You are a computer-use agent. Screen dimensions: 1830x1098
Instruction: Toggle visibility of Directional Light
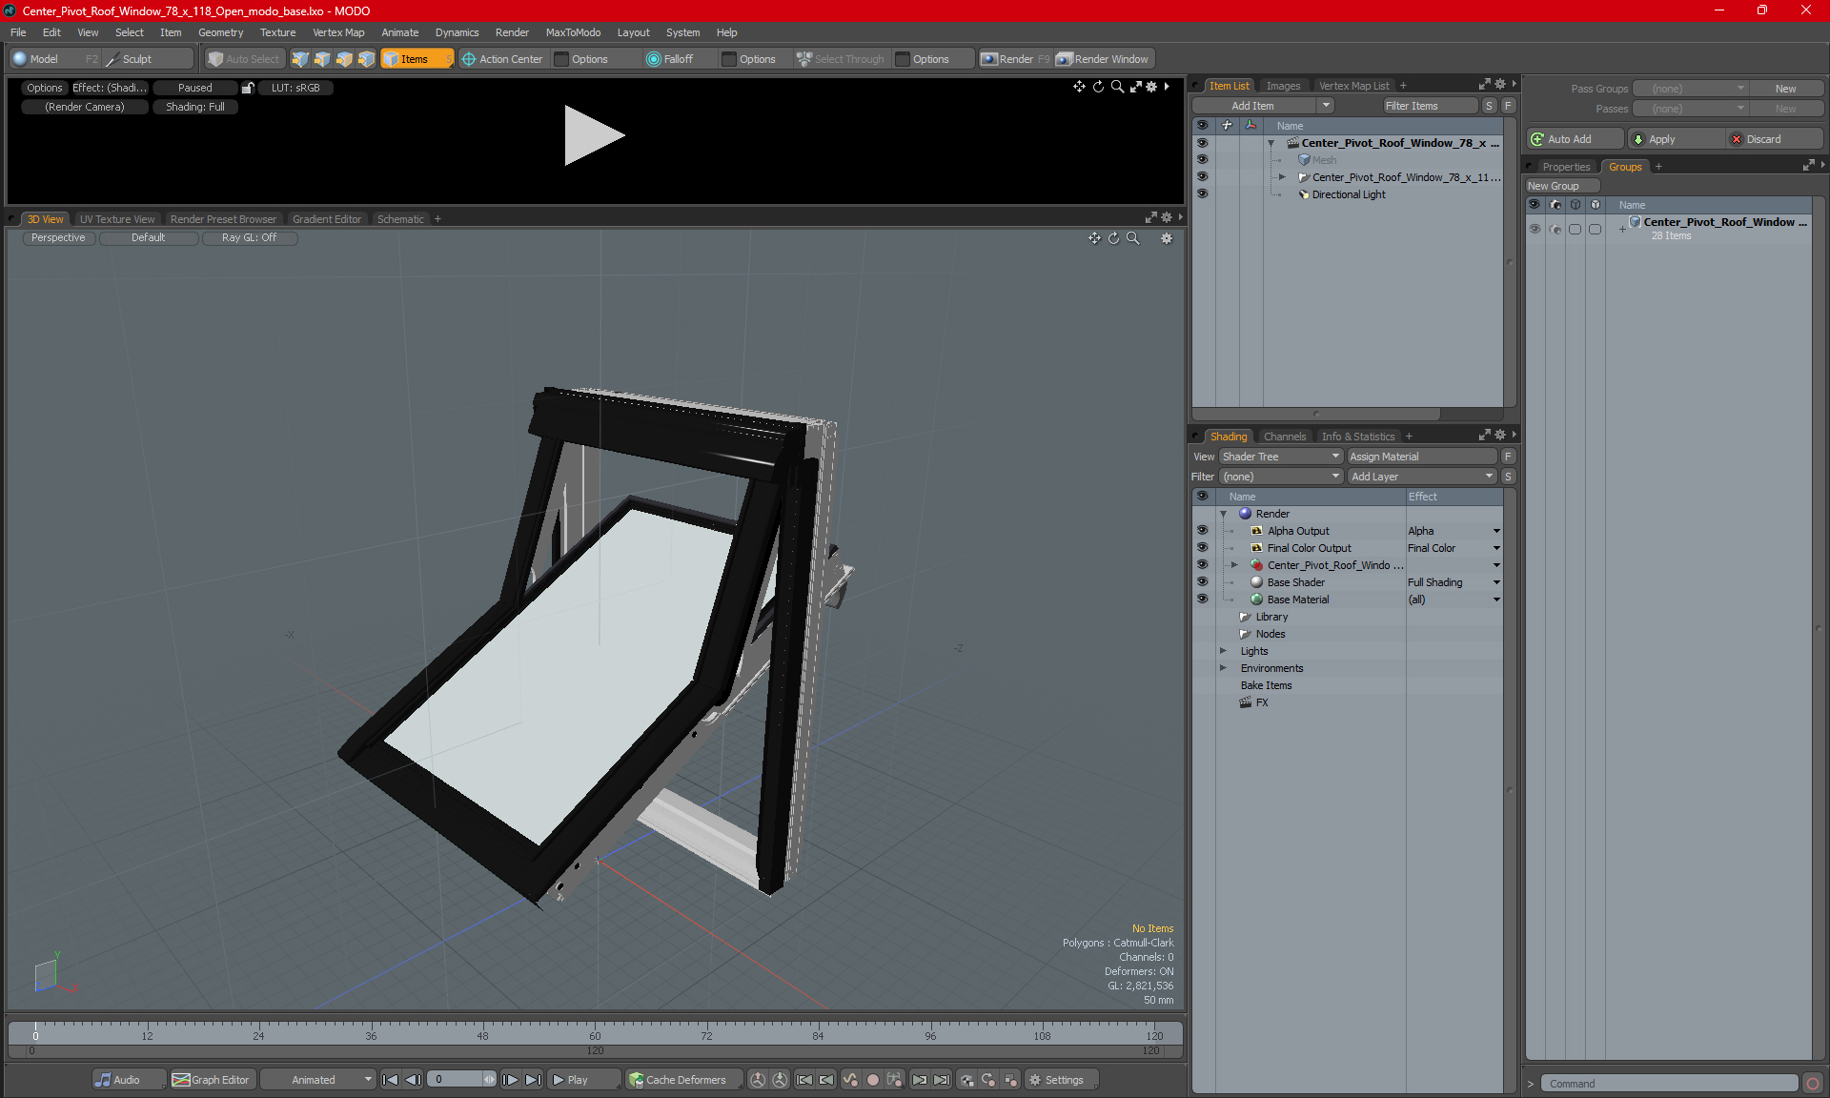[x=1202, y=193]
